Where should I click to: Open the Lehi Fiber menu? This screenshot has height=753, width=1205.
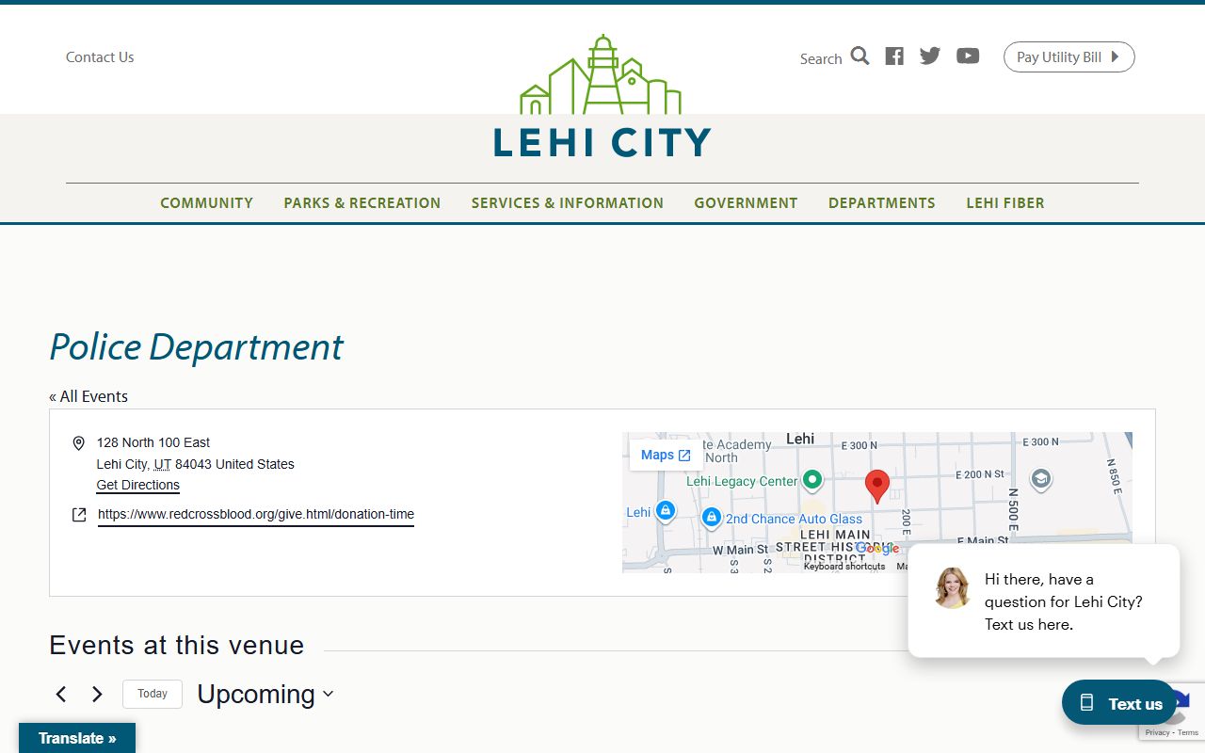tap(1005, 203)
